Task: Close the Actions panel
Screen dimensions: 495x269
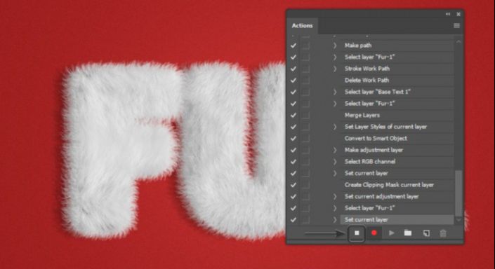Action: pos(458,14)
